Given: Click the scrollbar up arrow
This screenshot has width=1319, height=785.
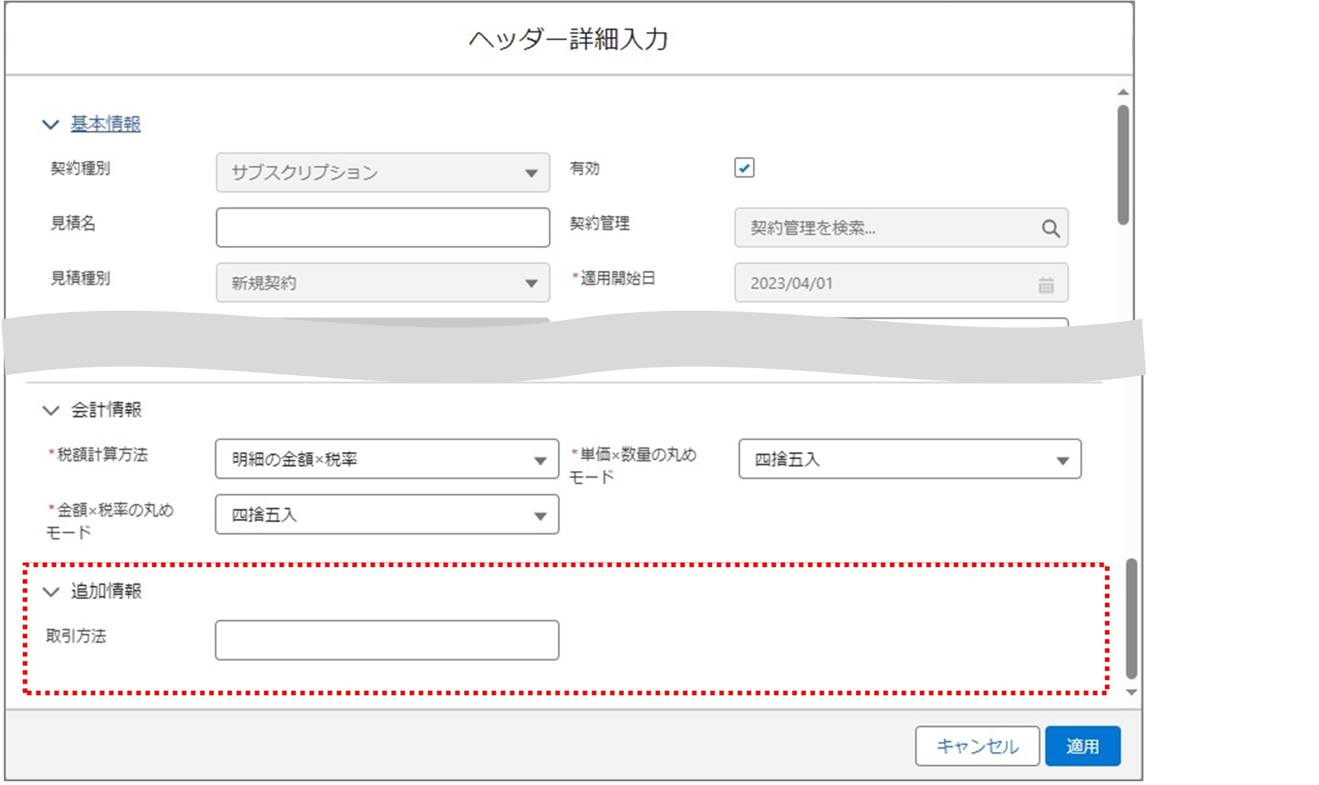Looking at the screenshot, I should point(1122,92).
